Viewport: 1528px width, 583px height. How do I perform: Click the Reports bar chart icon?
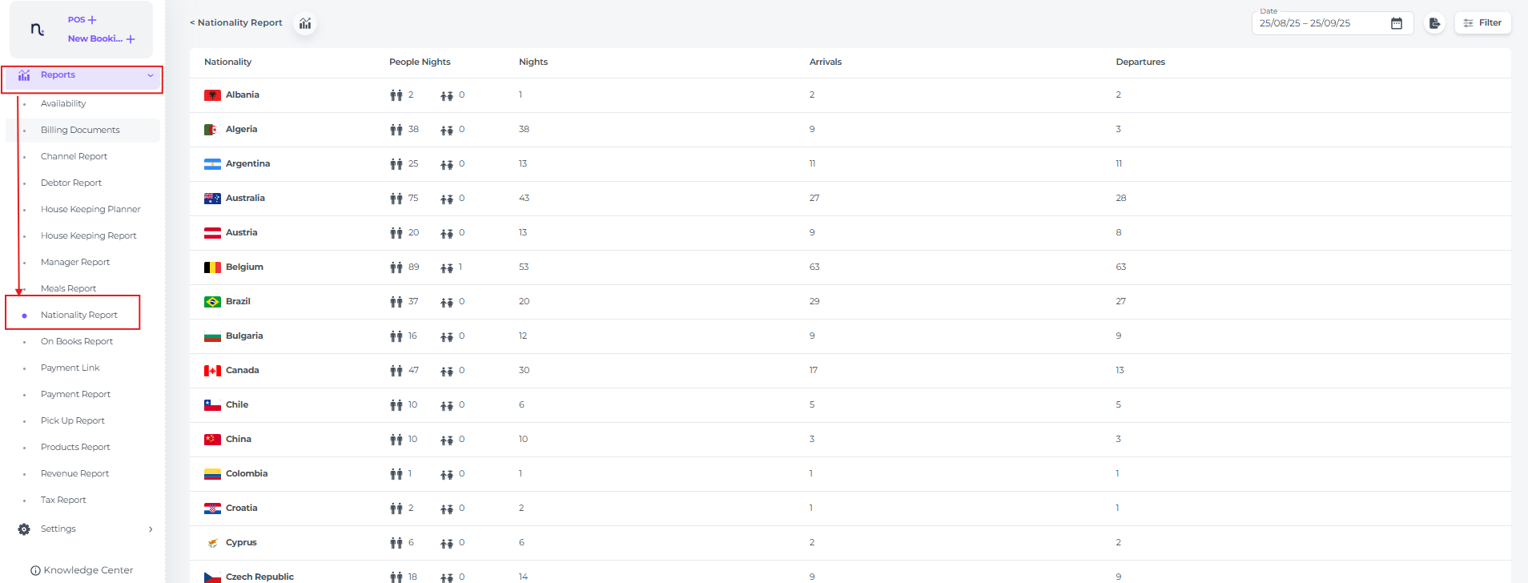pos(24,75)
